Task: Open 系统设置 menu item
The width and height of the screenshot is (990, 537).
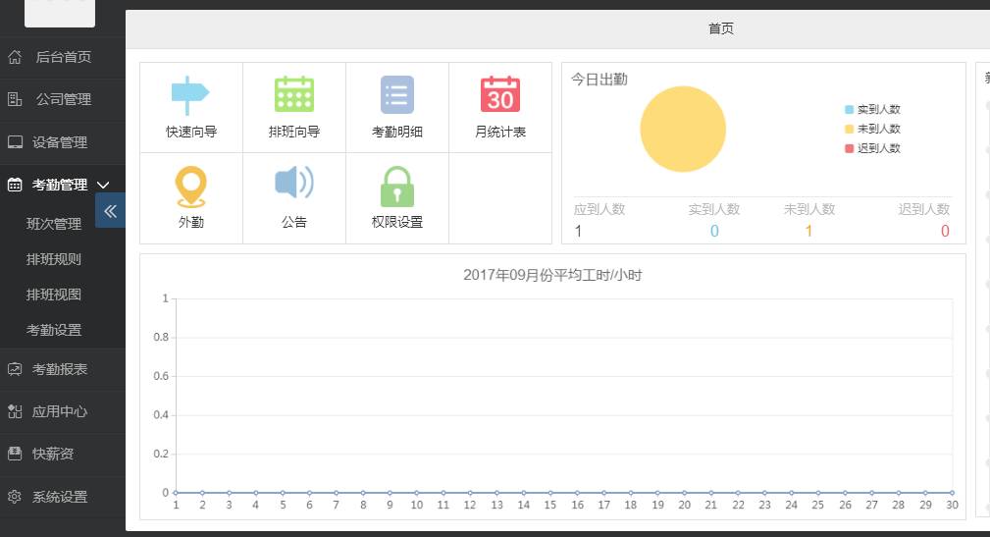Action: click(x=60, y=497)
